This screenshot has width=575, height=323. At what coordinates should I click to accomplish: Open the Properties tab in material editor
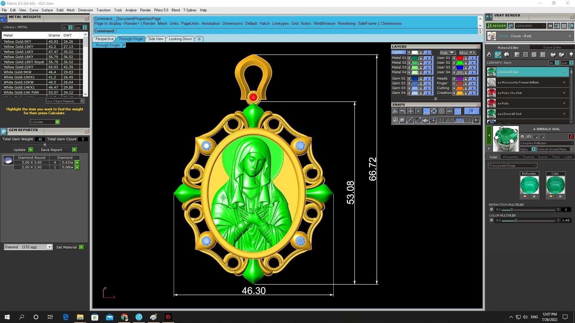click(511, 157)
